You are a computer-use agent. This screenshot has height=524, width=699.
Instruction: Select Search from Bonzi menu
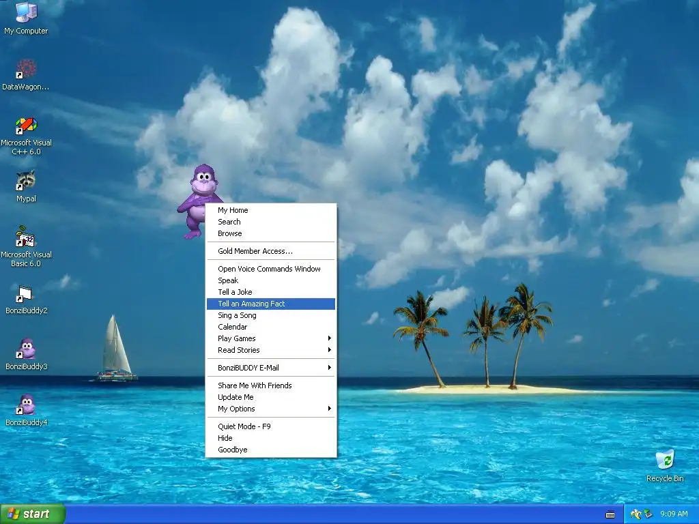271,222
